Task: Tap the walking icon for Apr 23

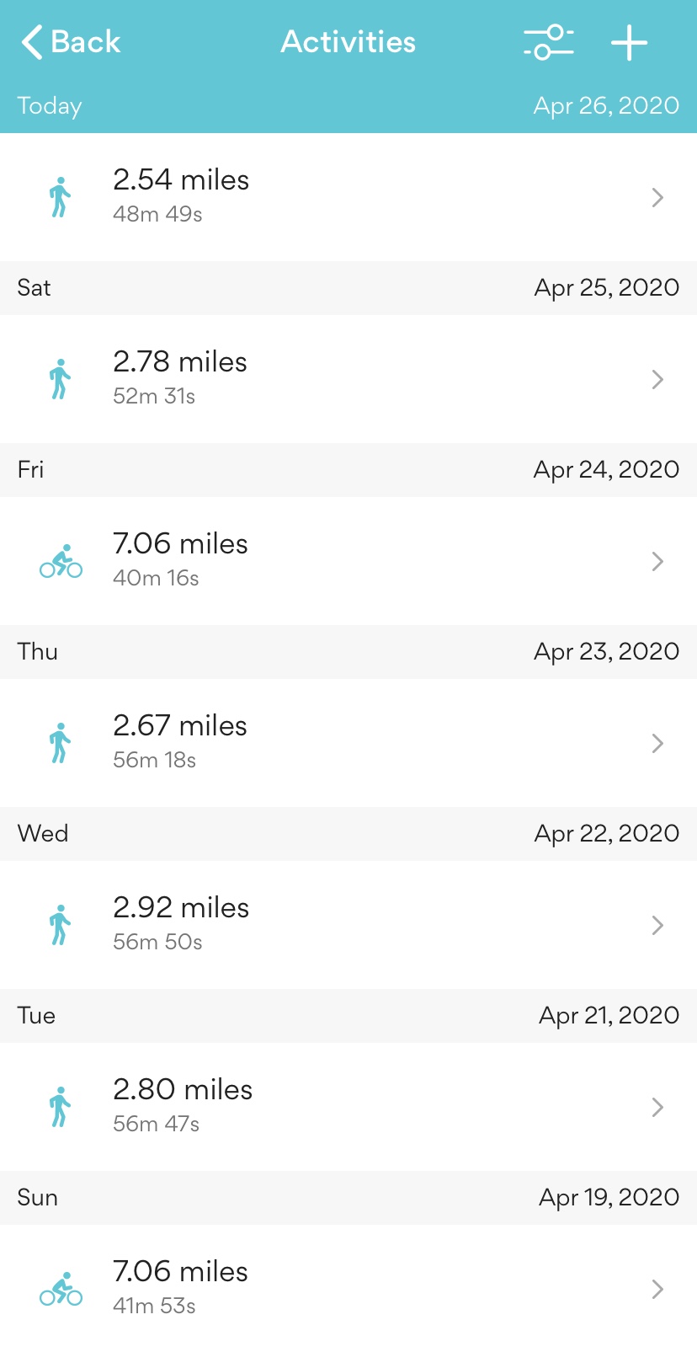Action: pyautogui.click(x=60, y=743)
